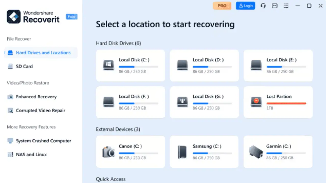The width and height of the screenshot is (326, 183).
Task: Select Hard Drives and Locations sidebar item
Action: tap(41, 53)
